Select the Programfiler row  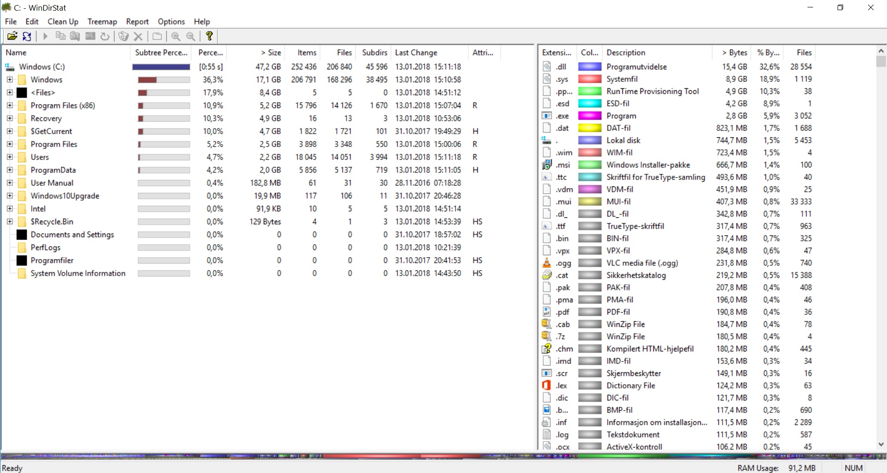pos(249,260)
